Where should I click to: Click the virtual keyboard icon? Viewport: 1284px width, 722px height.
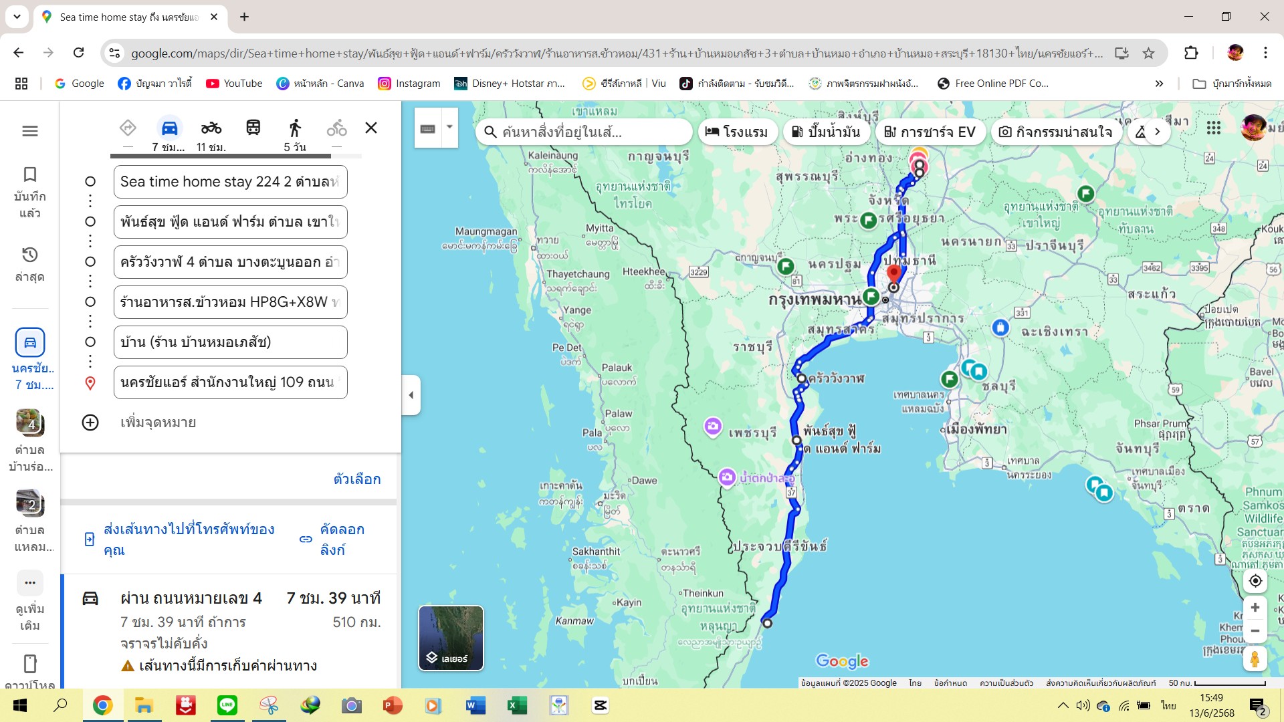pos(428,129)
